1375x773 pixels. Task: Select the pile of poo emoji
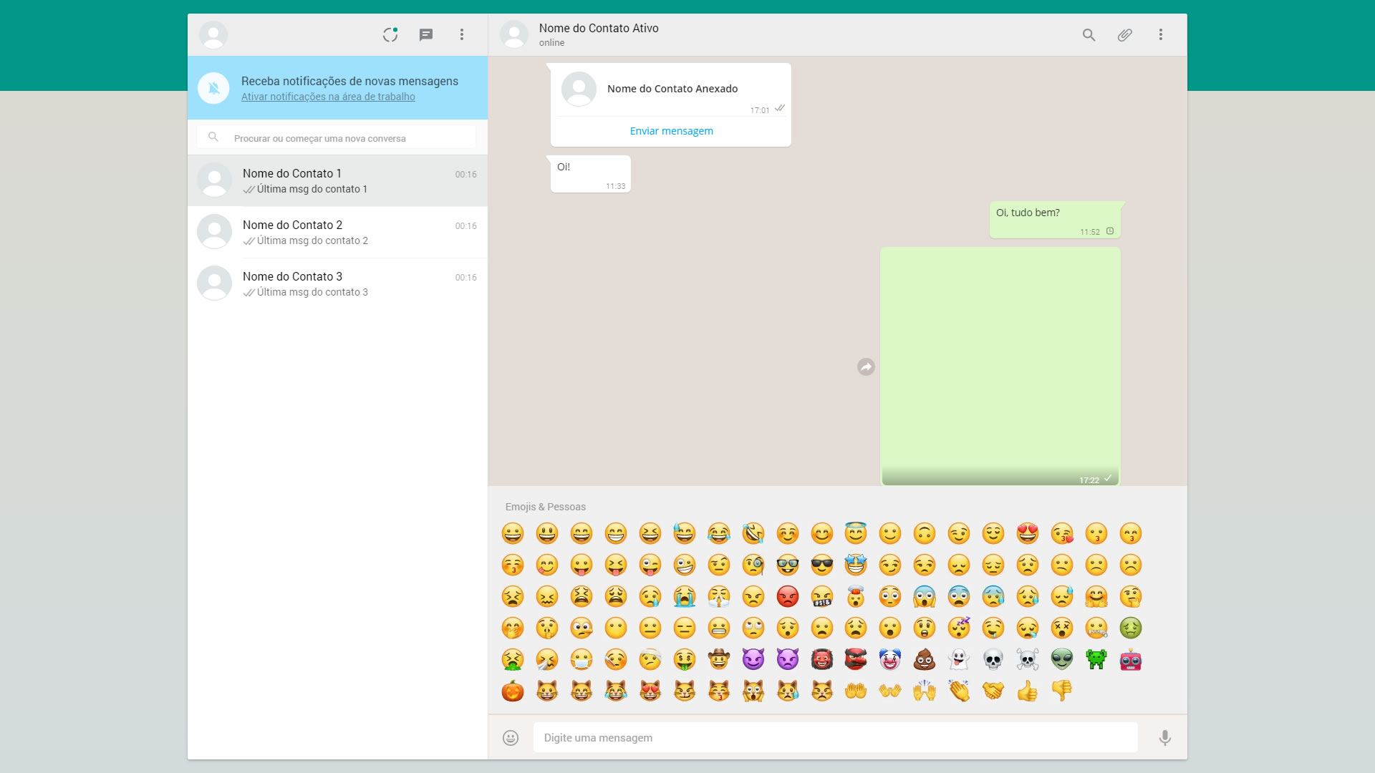coord(924,659)
